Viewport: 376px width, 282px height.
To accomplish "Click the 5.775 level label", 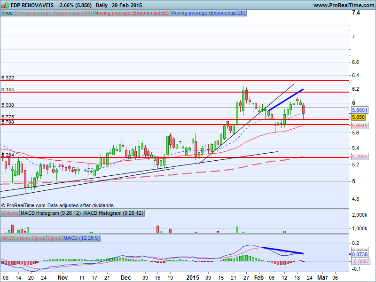I will 8,117.
